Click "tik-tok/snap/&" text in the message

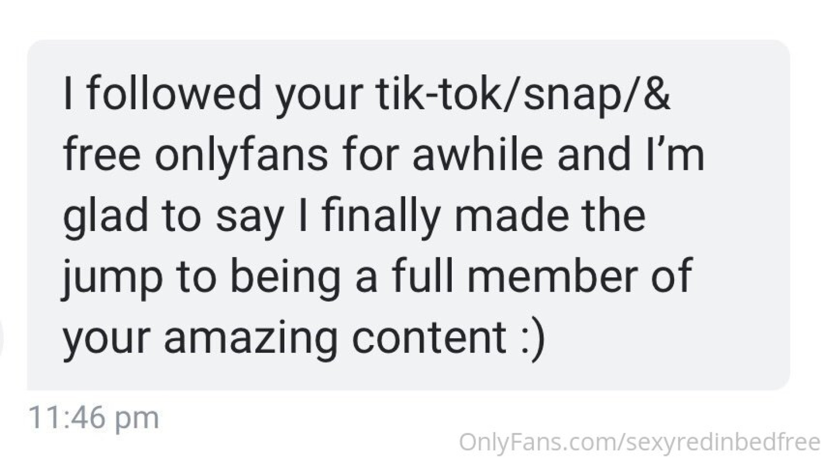[523, 93]
